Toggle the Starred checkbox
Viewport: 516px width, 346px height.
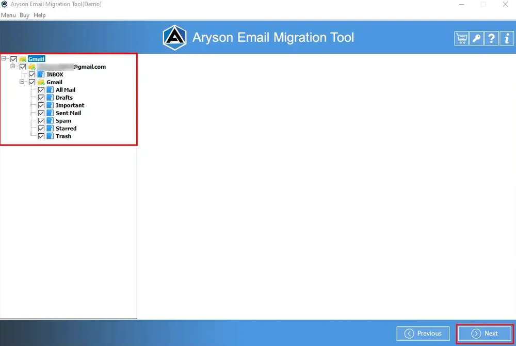click(x=41, y=129)
